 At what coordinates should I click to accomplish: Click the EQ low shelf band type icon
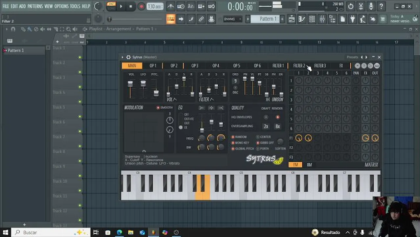coord(201,108)
